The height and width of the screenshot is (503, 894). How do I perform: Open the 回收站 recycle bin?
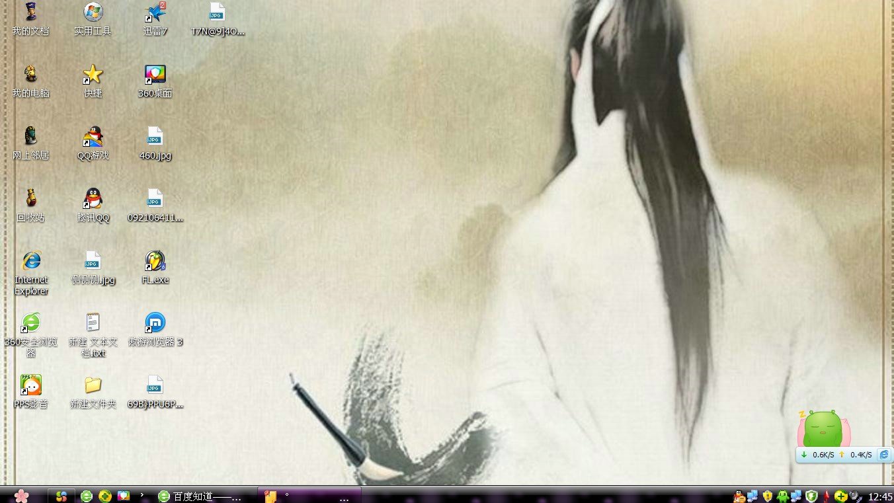pyautogui.click(x=30, y=199)
